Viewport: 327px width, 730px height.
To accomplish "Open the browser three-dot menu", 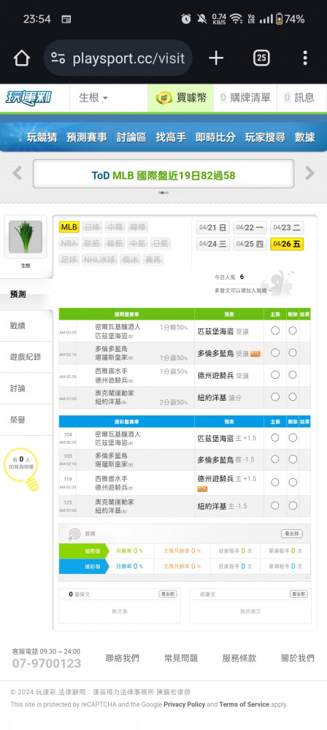I will tap(305, 58).
